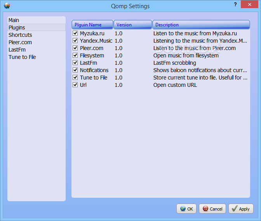Click the 'Open custom URL' description

tap(175, 85)
